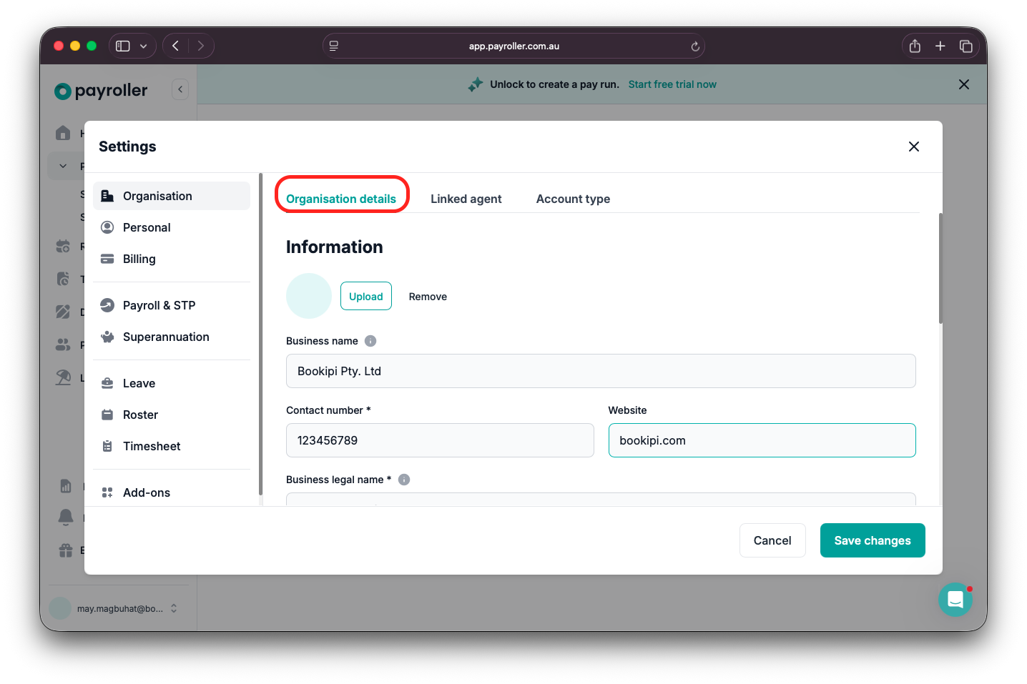Image resolution: width=1027 pixels, height=684 pixels.
Task: Click the Business legal name info icon
Action: [x=404, y=480]
